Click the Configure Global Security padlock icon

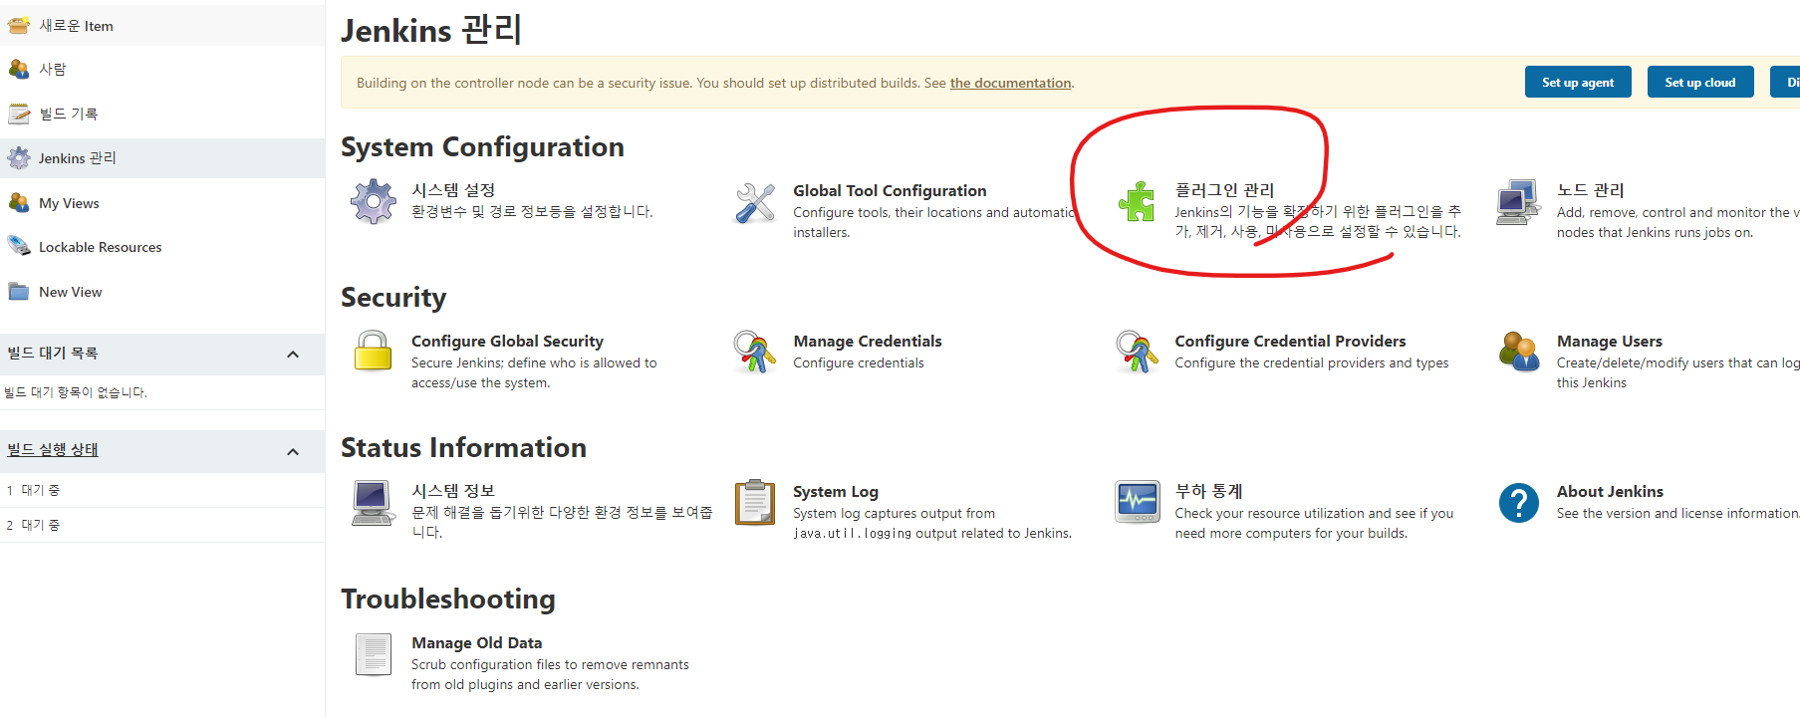(x=374, y=352)
